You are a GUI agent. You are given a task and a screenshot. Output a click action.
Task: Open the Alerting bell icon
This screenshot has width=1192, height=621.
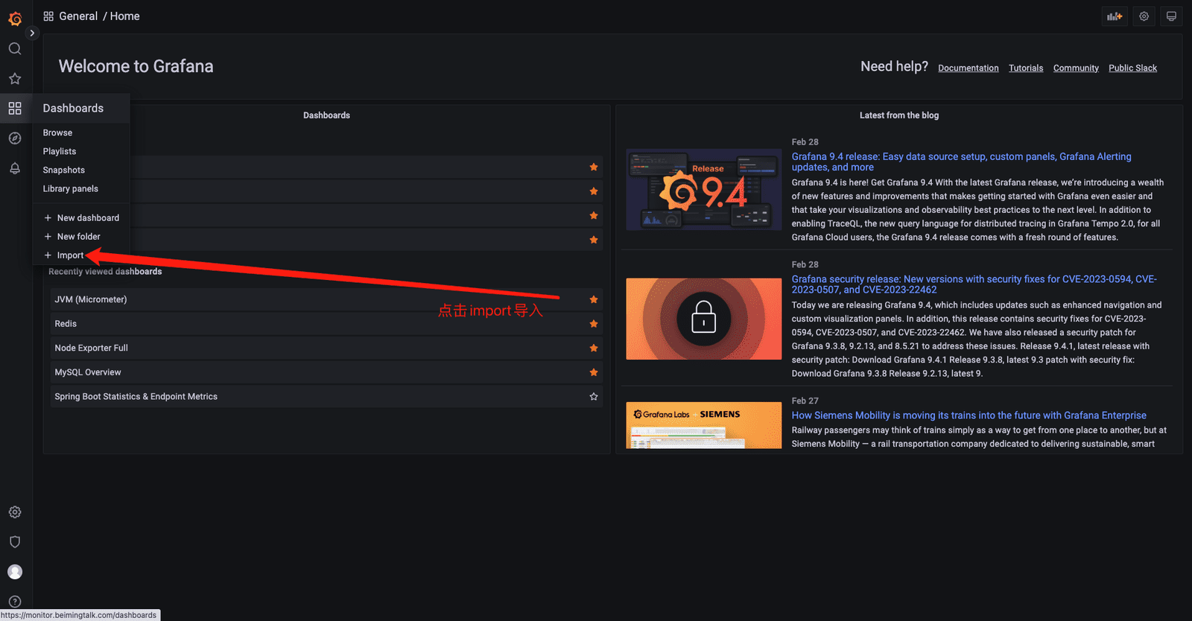click(15, 168)
